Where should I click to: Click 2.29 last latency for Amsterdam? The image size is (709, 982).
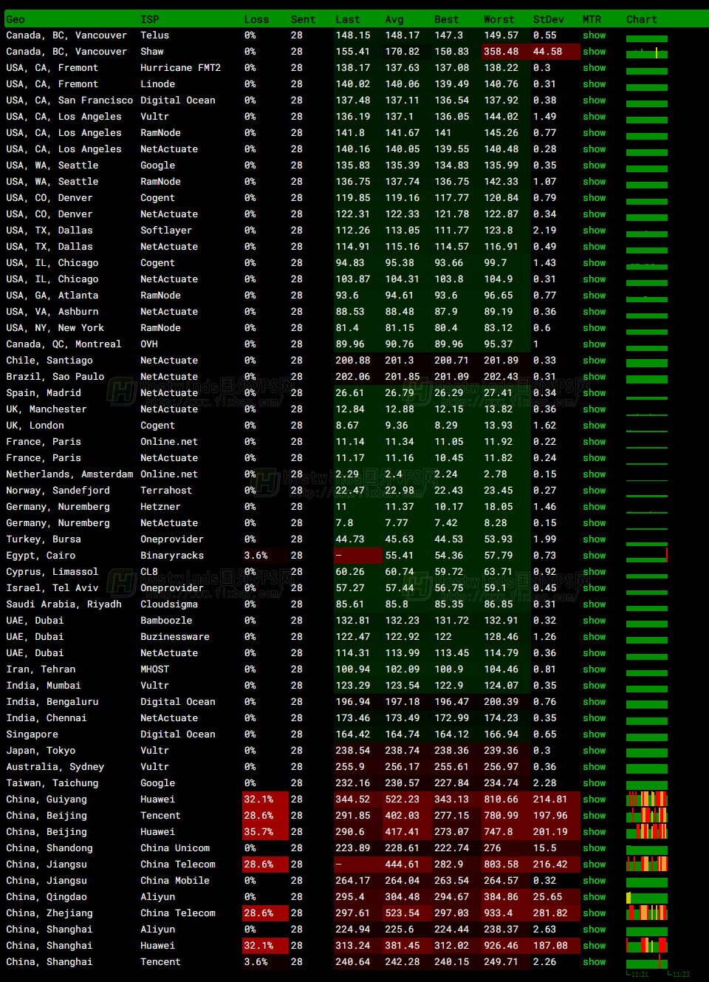click(x=347, y=474)
